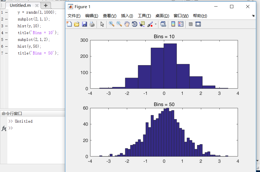Screen dimensions: 260x172
Task: Activate the Pan hand tool
Action: [x=127, y=24]
